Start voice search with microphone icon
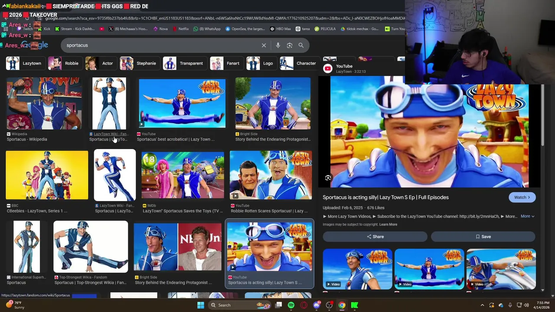555x312 pixels. tap(278, 45)
